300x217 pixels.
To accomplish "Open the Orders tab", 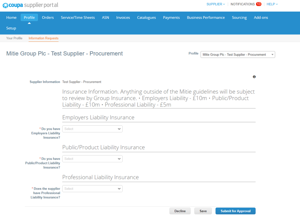I will [x=48, y=17].
